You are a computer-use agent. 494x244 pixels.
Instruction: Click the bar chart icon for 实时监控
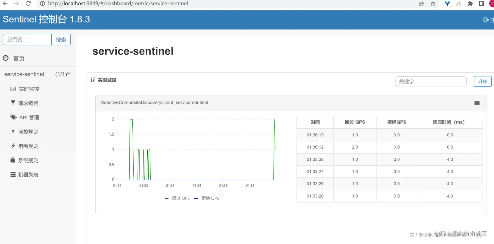[x=13, y=89]
